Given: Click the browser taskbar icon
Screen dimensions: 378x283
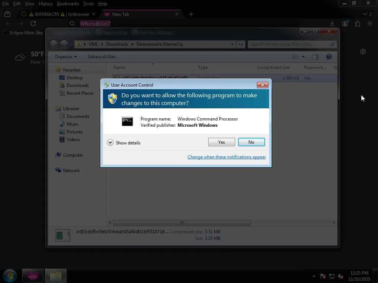Looking at the screenshot, I should tap(33, 276).
